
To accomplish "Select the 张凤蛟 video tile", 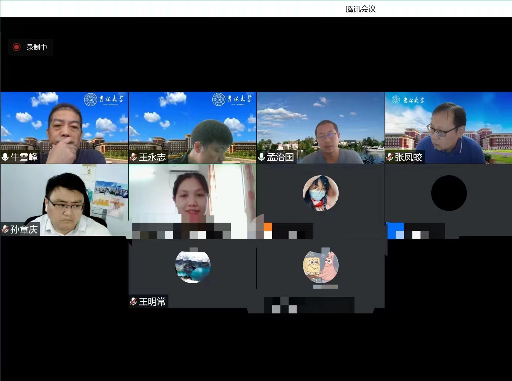I will [448, 124].
